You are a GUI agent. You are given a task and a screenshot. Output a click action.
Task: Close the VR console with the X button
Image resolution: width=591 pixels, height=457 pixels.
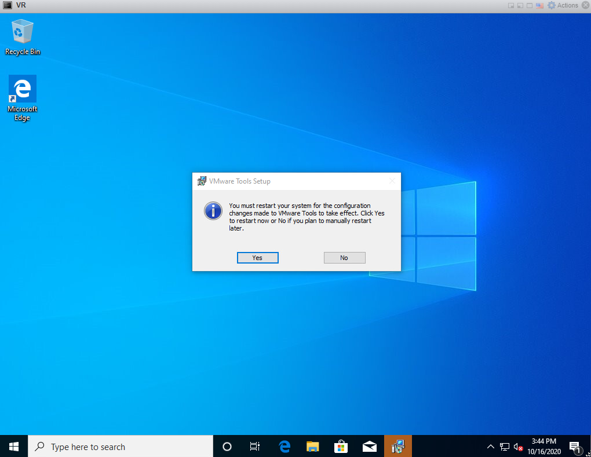click(585, 5)
